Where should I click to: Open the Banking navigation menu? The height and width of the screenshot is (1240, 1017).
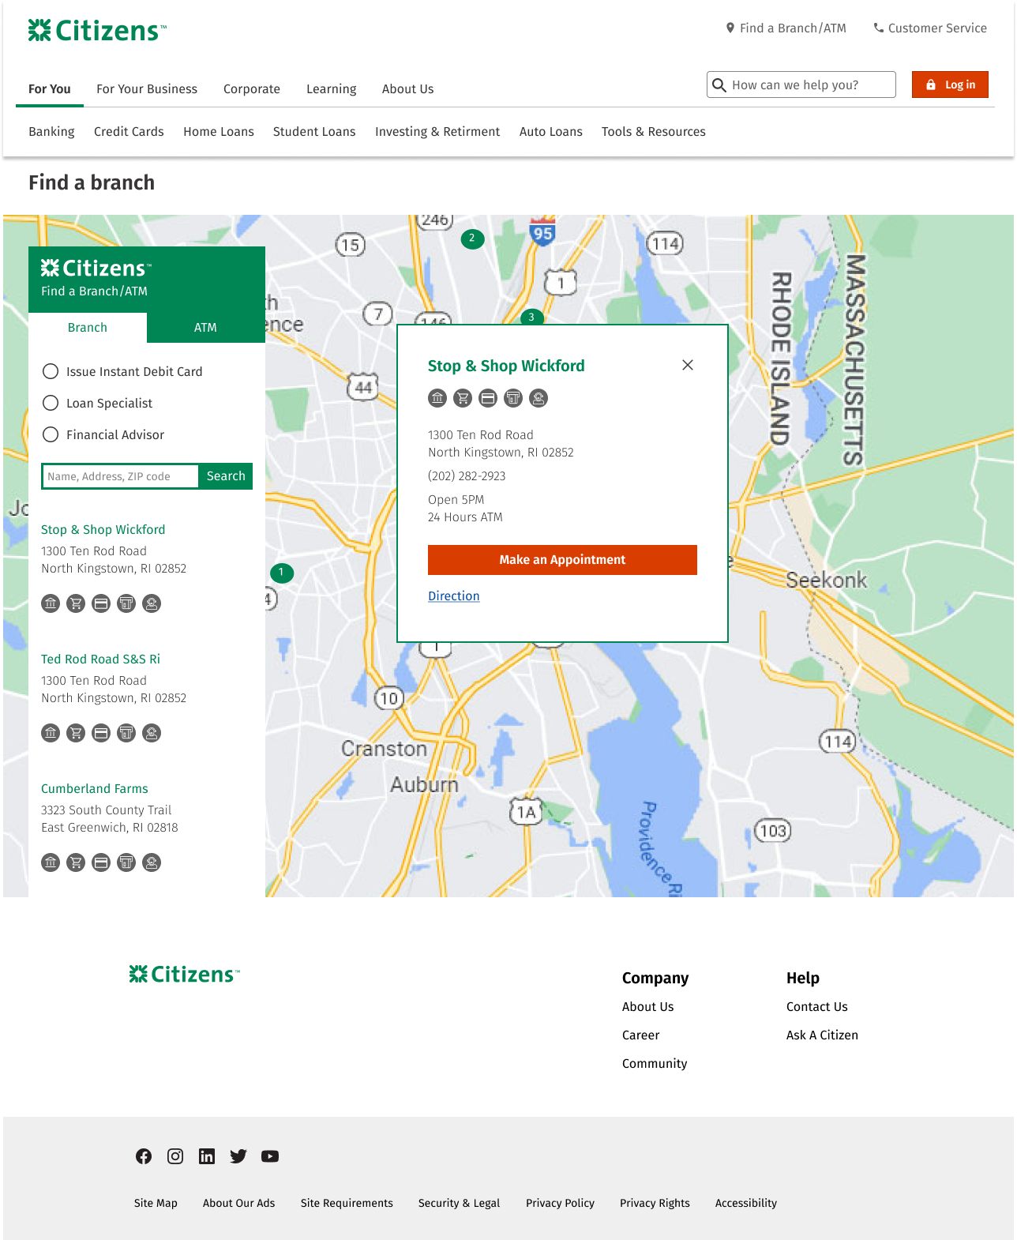[x=51, y=132]
